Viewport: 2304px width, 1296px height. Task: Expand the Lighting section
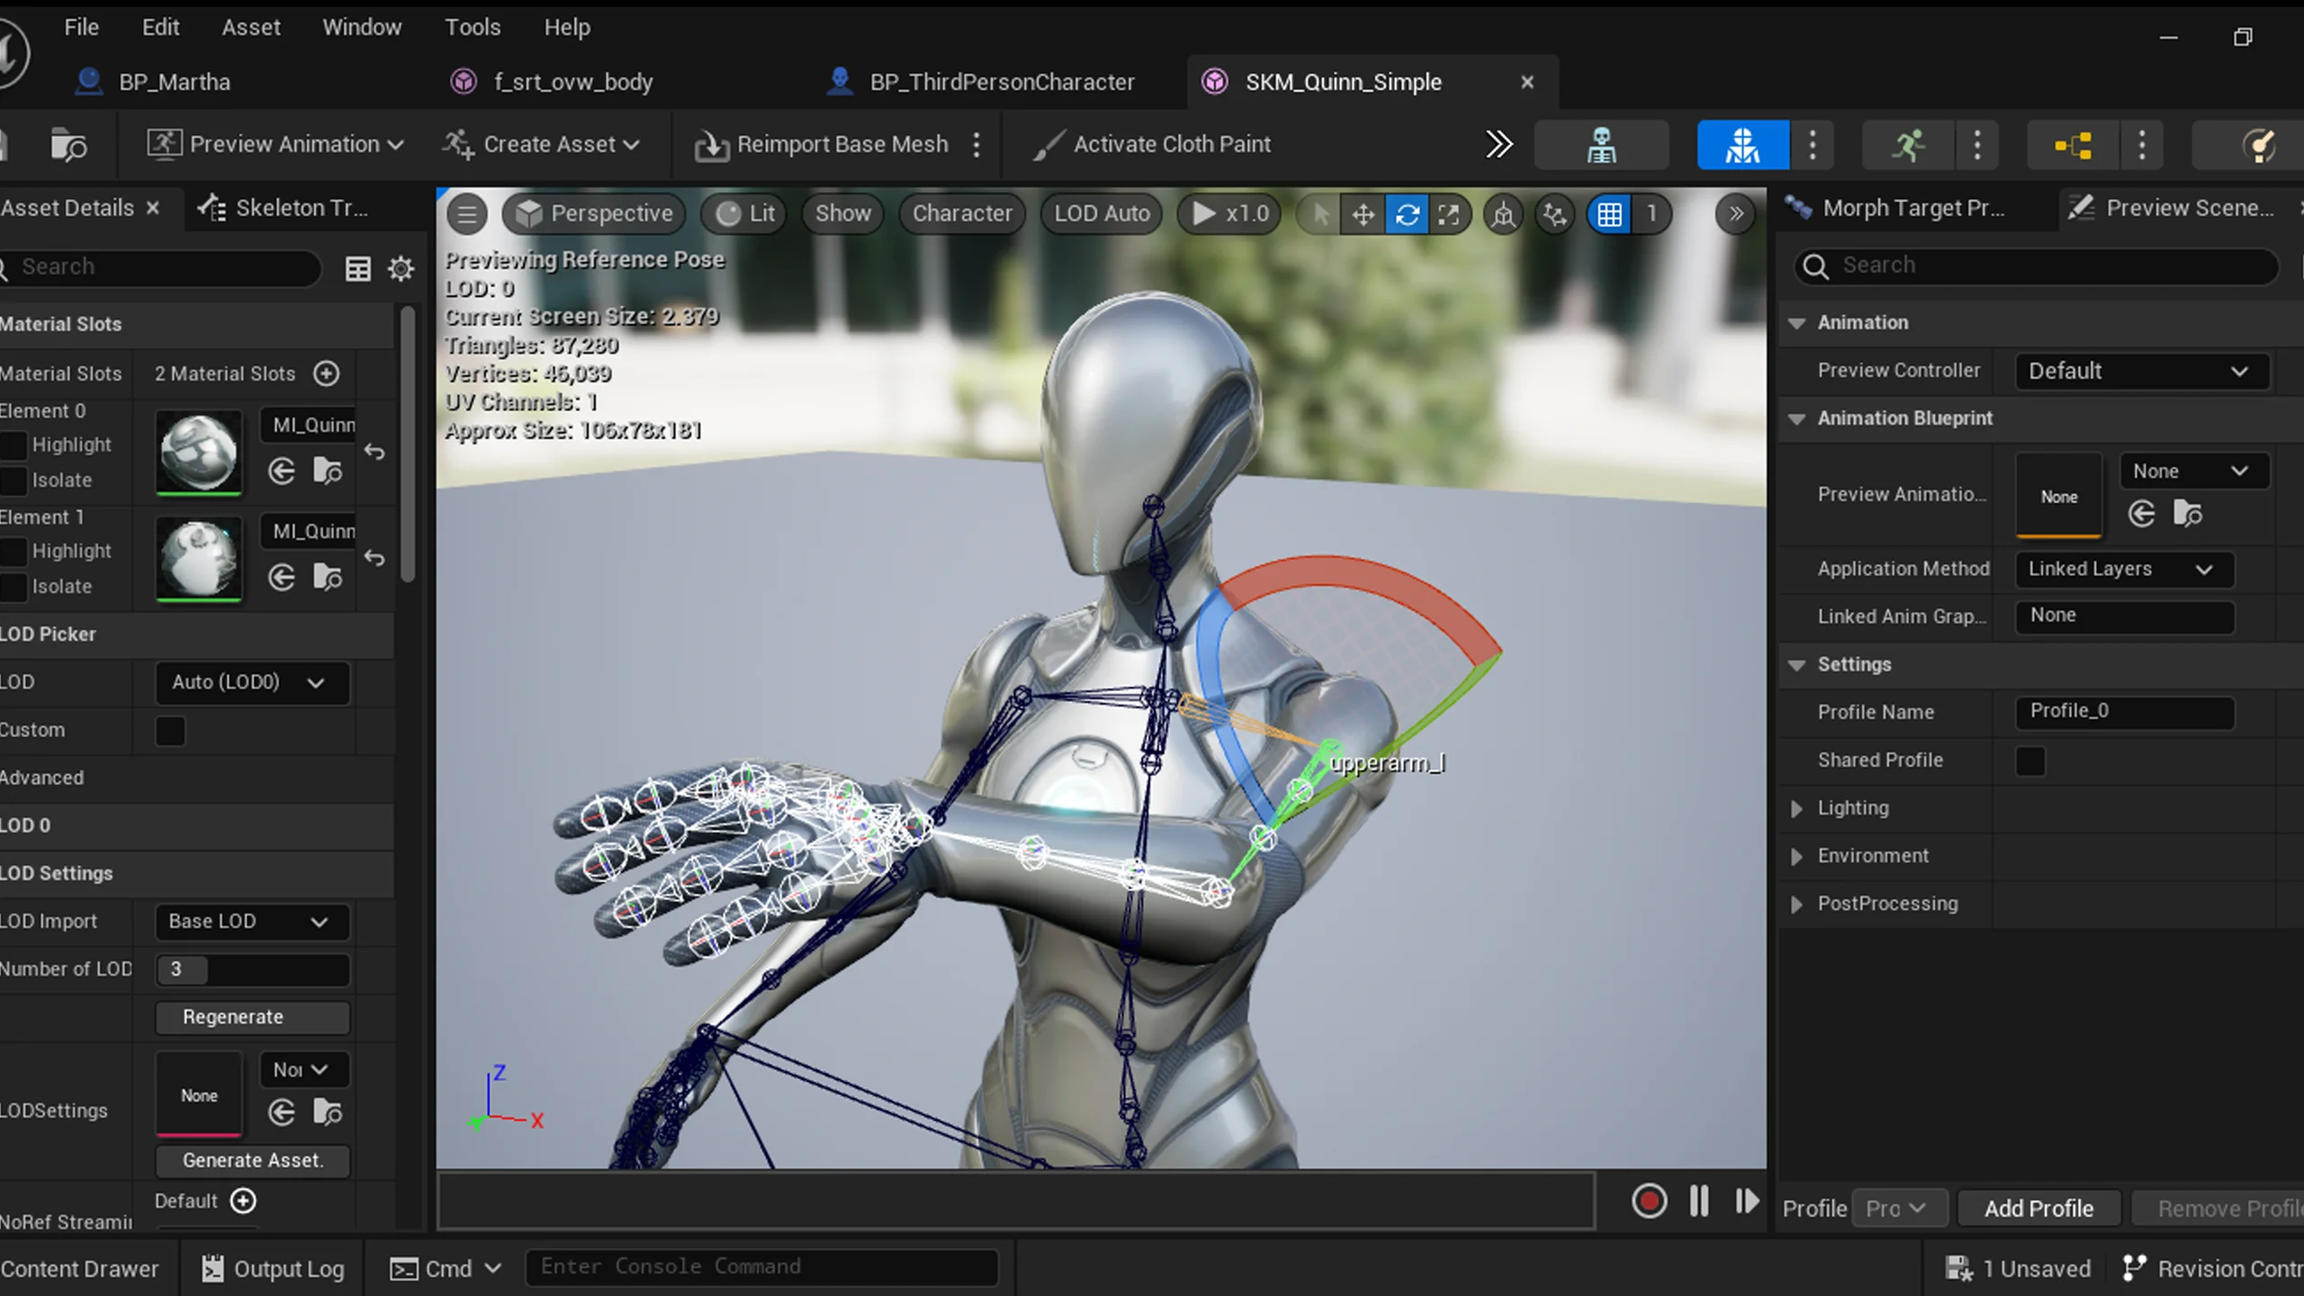point(1797,808)
